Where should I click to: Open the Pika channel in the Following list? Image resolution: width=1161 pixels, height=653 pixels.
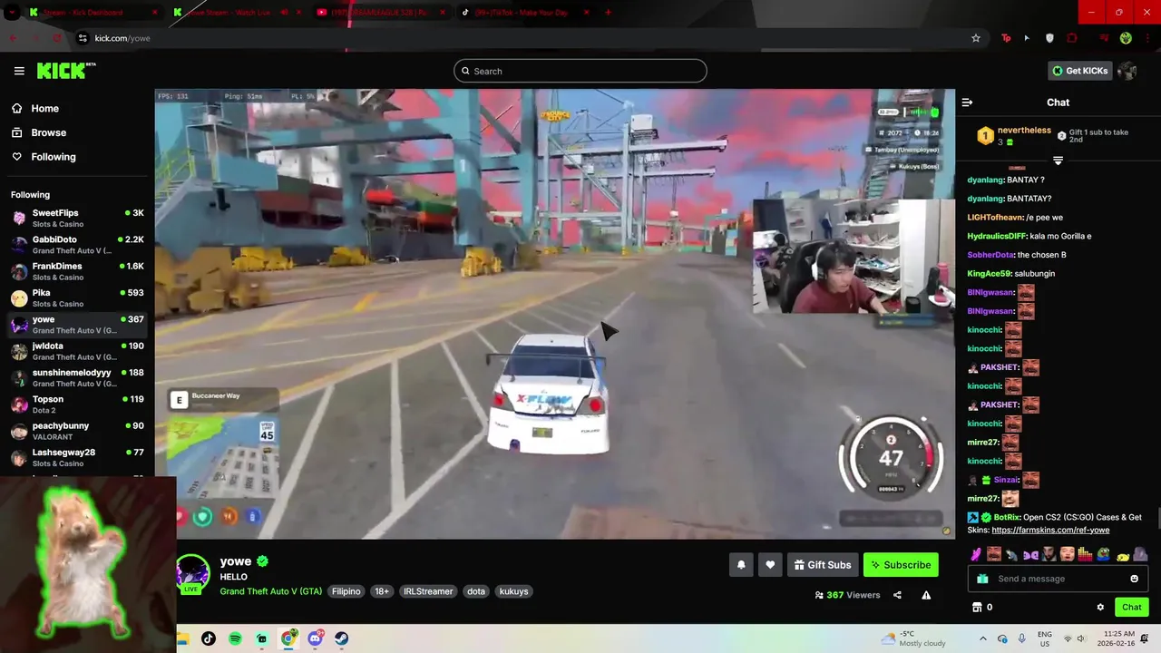point(77,297)
